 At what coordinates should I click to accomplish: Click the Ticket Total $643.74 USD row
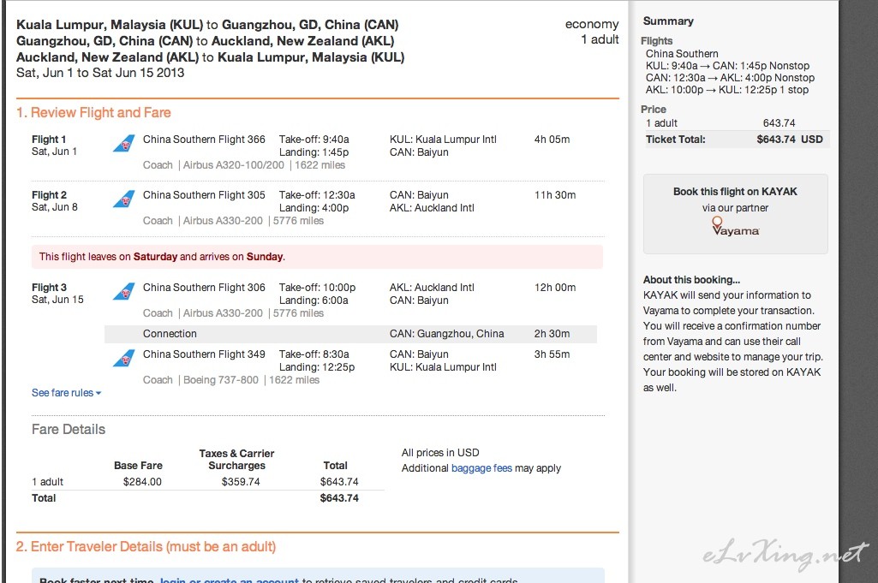click(734, 140)
